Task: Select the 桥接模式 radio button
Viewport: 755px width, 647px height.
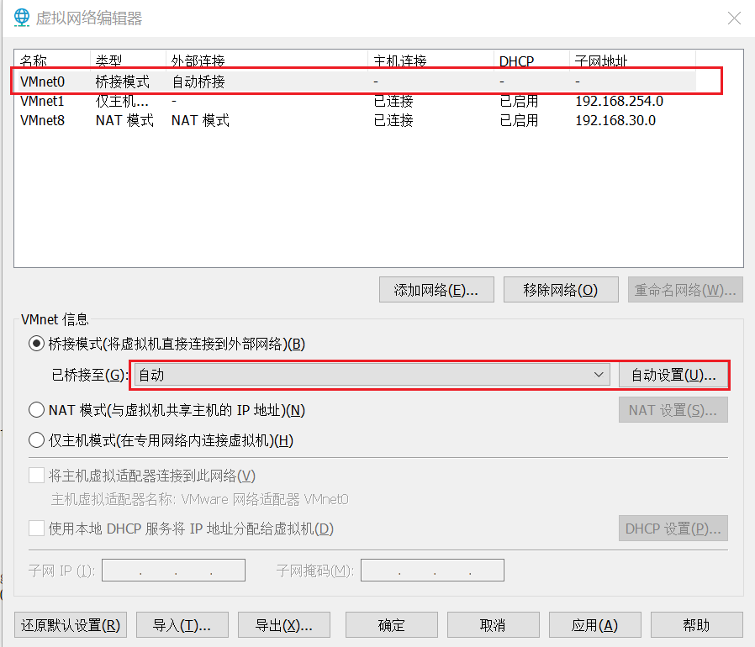Action: 37,344
